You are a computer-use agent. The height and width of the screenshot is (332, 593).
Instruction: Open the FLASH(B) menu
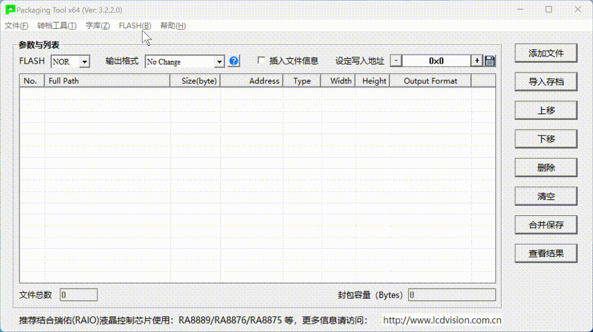(x=134, y=26)
